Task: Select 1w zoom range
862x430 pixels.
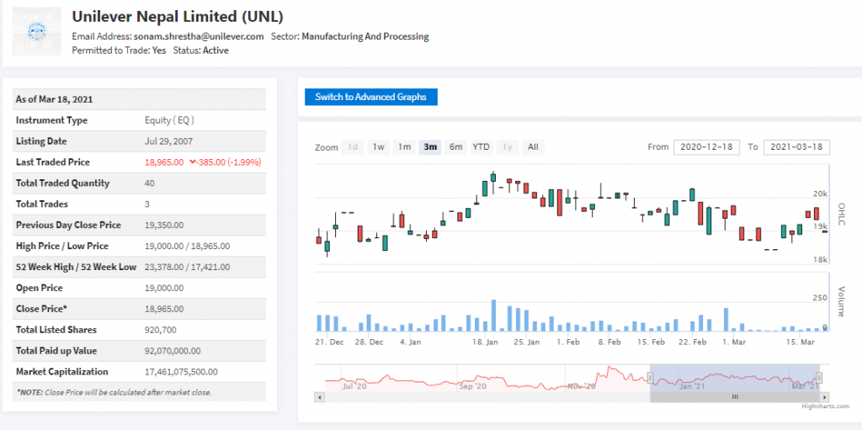Action: click(378, 146)
